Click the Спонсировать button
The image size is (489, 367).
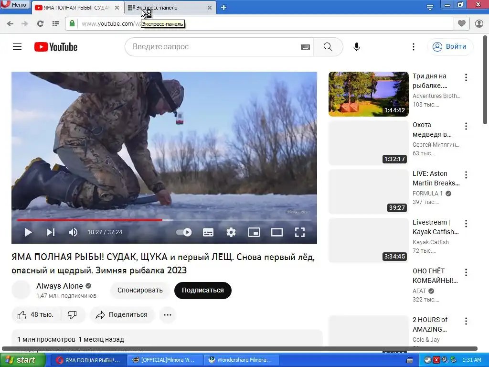point(140,290)
